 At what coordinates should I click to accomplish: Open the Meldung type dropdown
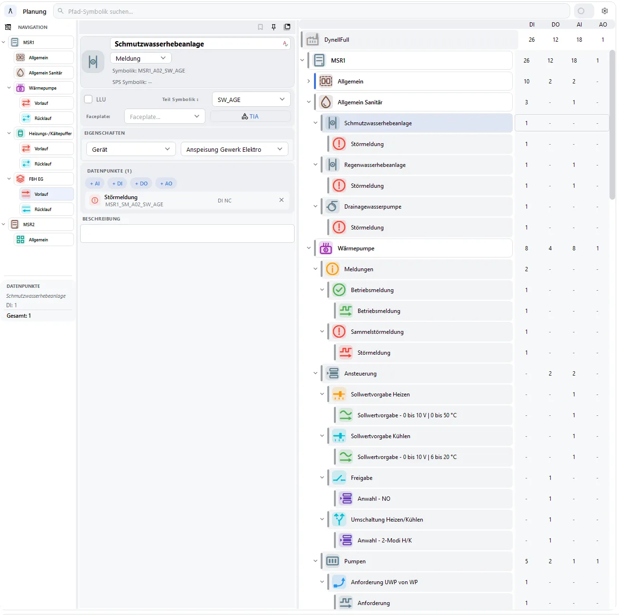point(141,58)
